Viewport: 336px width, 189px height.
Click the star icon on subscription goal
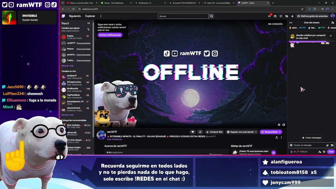pos(274,153)
